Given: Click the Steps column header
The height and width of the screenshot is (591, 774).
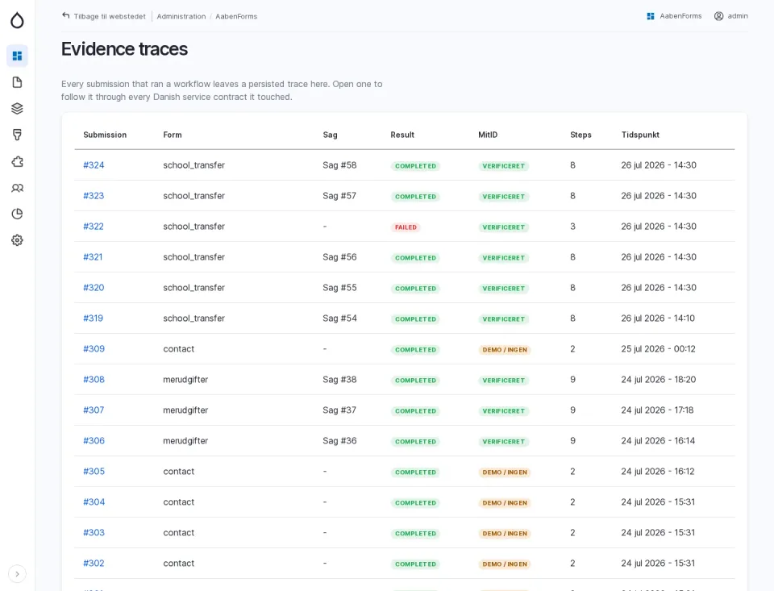Looking at the screenshot, I should pos(580,135).
